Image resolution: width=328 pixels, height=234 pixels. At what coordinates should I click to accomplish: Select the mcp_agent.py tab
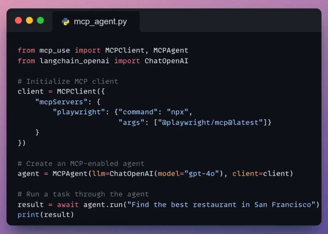point(96,21)
